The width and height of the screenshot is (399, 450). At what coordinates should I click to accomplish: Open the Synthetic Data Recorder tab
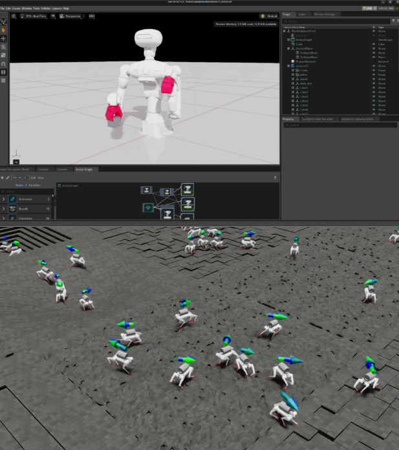(318, 119)
